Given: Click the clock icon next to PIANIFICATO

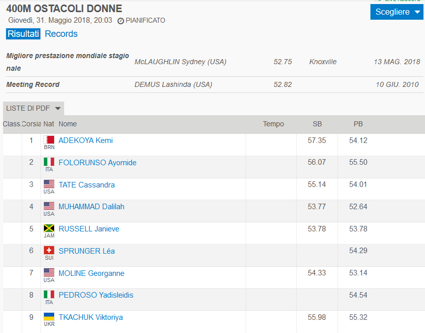Looking at the screenshot, I should 121,21.
